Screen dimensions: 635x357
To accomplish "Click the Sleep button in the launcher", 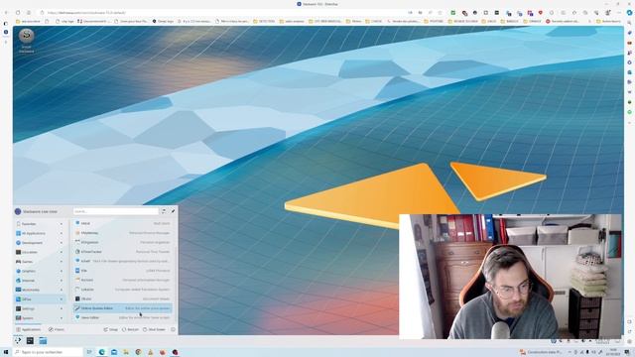I will pos(110,329).
